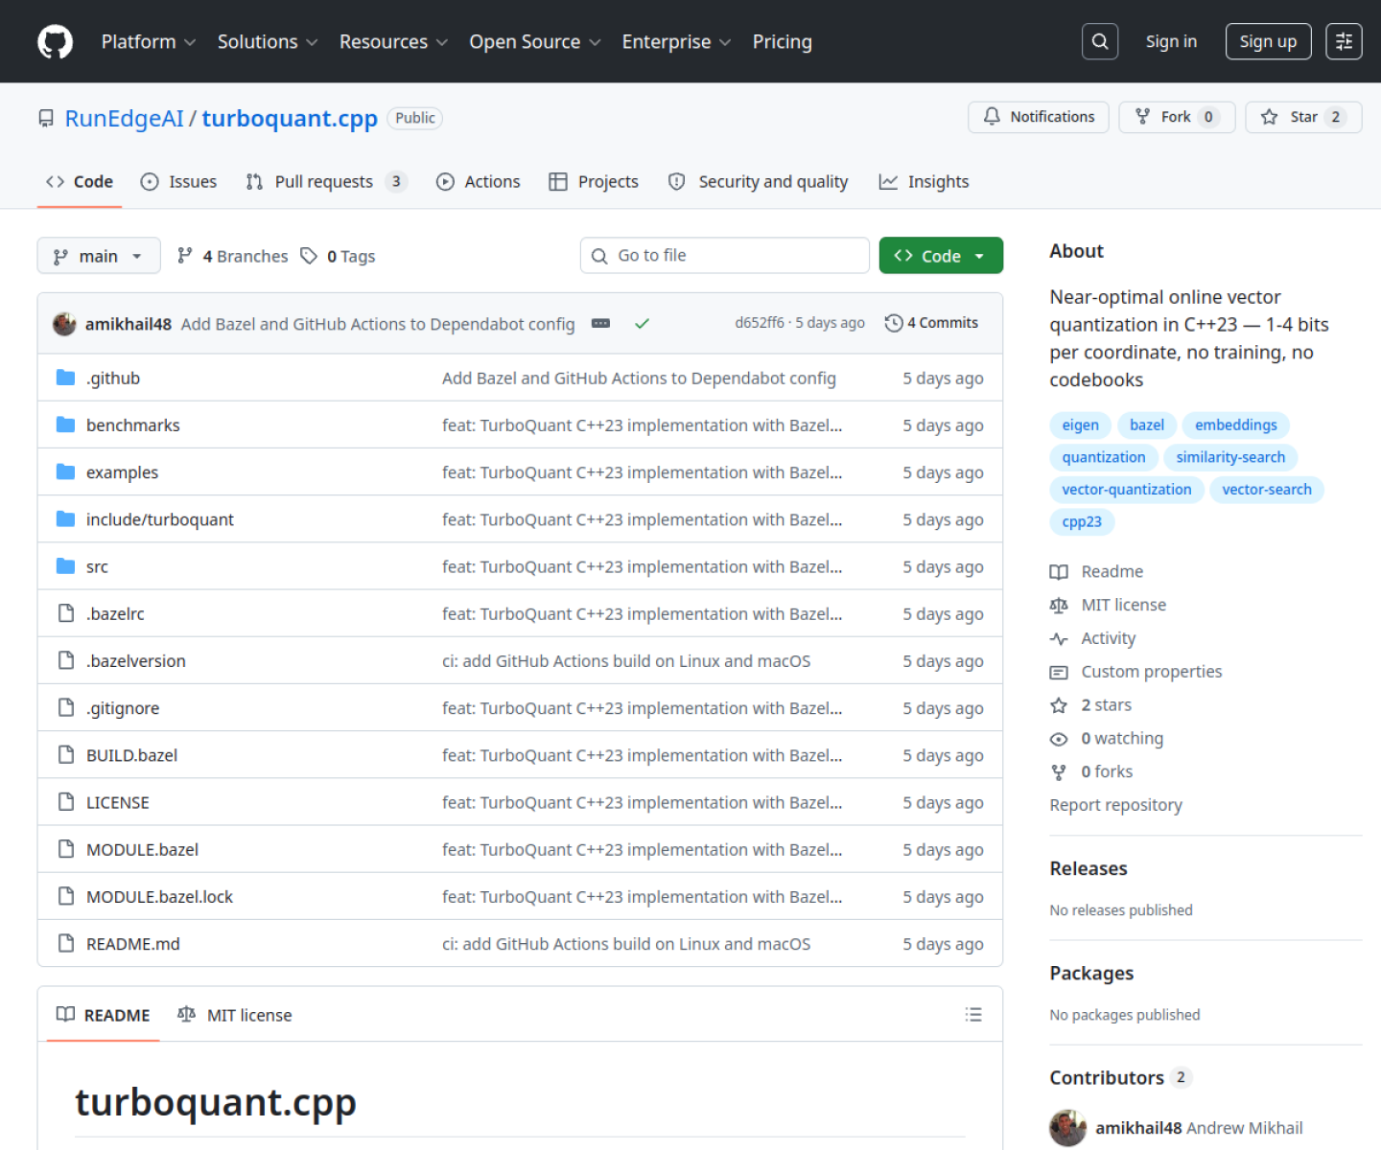Click Custom properties icon in sidebar
Image resolution: width=1381 pixels, height=1150 pixels.
coord(1059,673)
